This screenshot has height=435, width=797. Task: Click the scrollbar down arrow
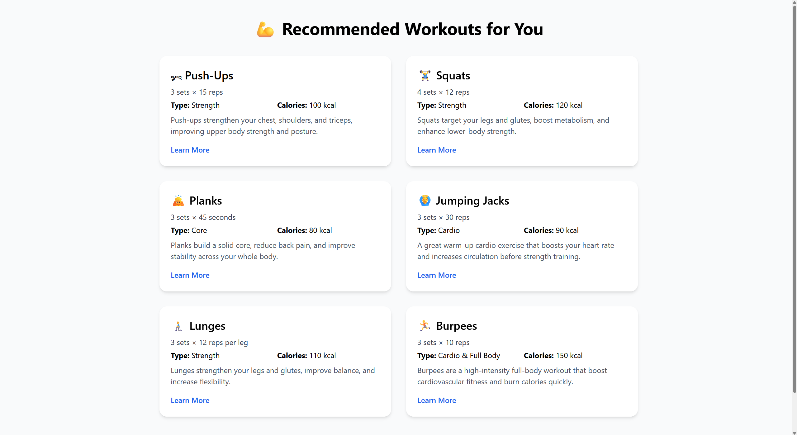click(x=794, y=433)
